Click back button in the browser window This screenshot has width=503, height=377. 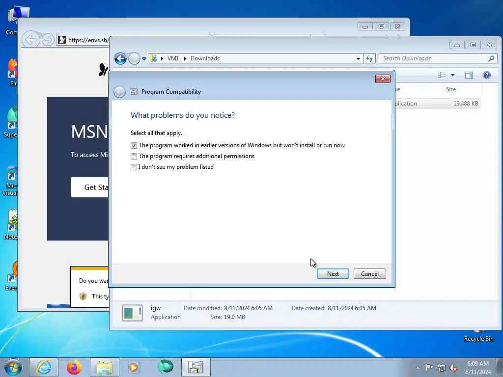(31, 40)
